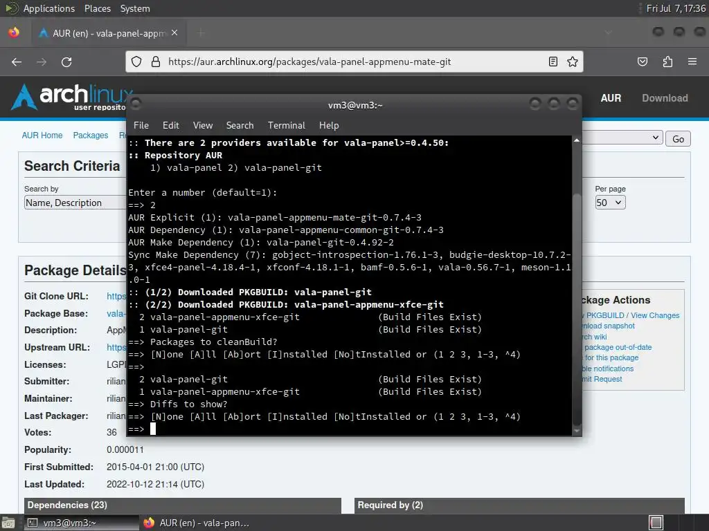Open the Firefox hamburger menu
Screen dimensions: 709x531
692,62
